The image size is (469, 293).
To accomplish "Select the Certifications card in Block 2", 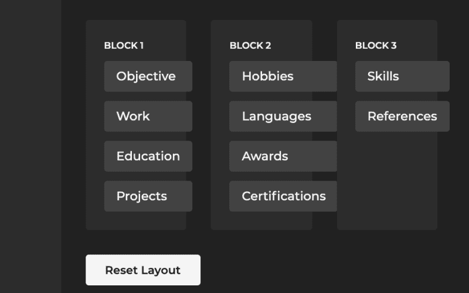I will [x=283, y=196].
